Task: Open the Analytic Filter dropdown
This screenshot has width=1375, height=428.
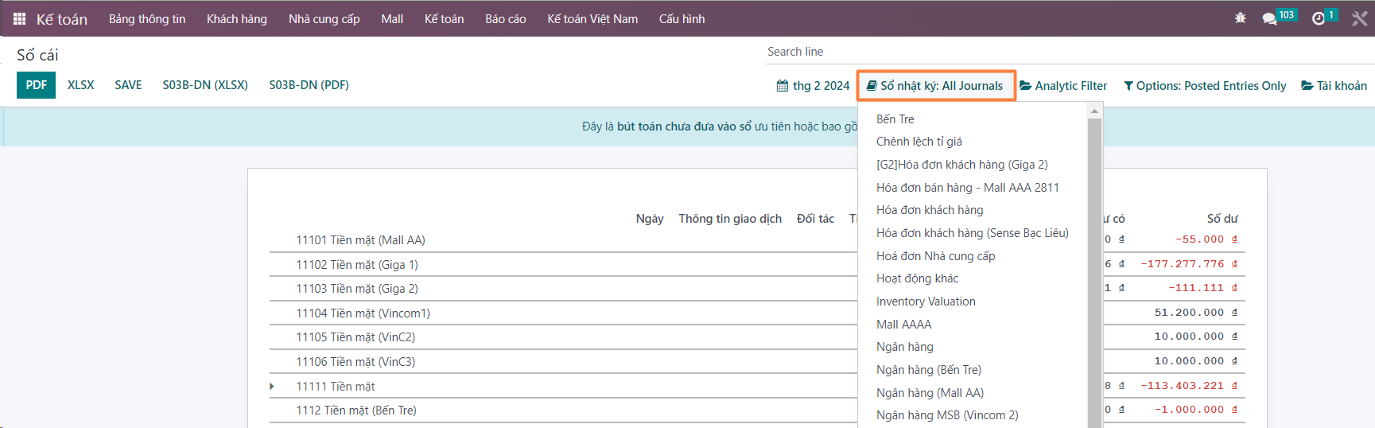Action: click(x=1063, y=85)
